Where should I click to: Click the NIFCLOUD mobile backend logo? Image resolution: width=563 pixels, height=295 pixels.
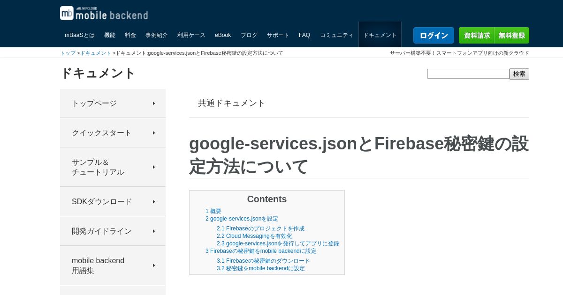click(104, 13)
